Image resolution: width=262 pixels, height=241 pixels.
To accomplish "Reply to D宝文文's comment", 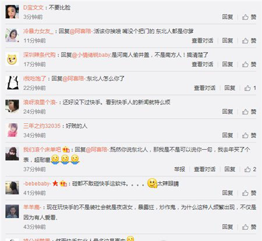I will (228, 17).
